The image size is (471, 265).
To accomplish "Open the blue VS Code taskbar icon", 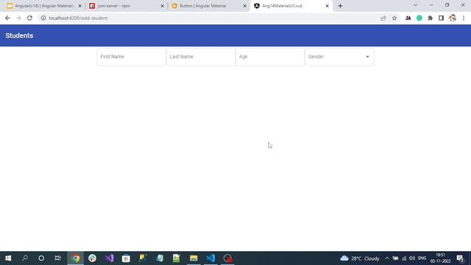I will coord(210,258).
